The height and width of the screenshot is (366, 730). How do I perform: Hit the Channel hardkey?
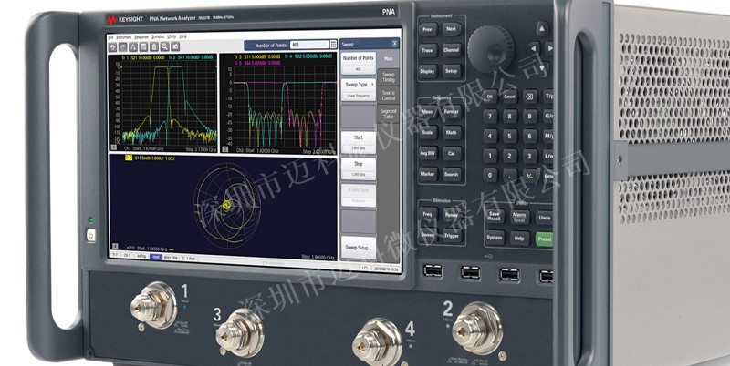coord(452,50)
